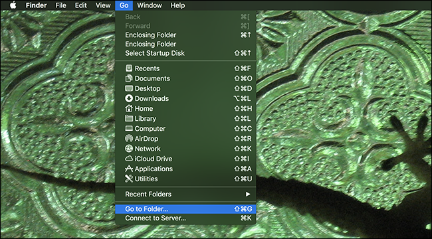The width and height of the screenshot is (432, 239).
Task: Click the Downloads arrow icon
Action: click(129, 98)
